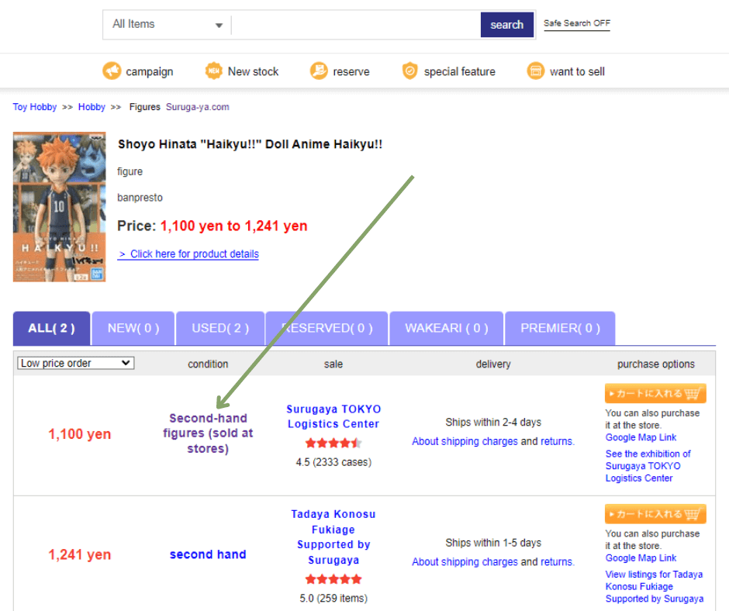Click the campaign megaphone icon
729x611 pixels.
coord(112,71)
